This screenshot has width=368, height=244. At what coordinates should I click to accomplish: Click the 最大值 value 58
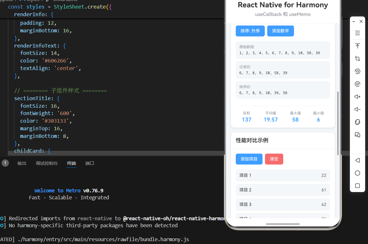(295, 120)
